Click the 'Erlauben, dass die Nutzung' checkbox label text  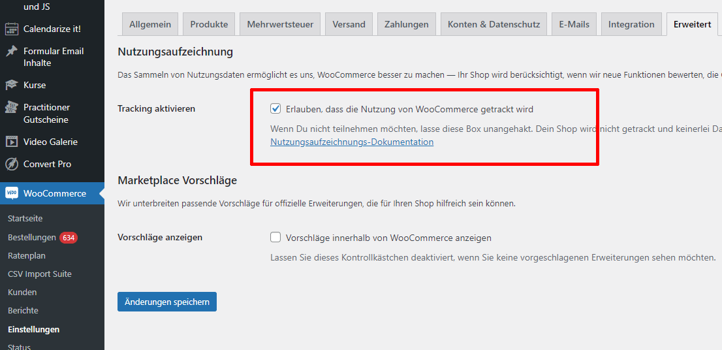click(409, 110)
